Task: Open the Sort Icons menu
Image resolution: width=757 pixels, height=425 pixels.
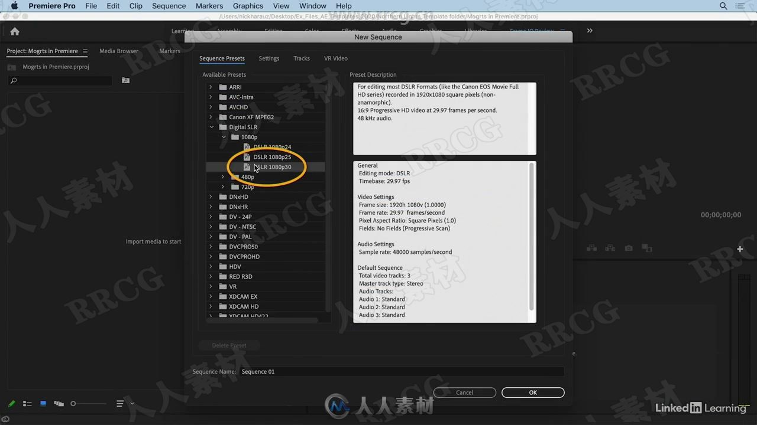Action: 120,404
